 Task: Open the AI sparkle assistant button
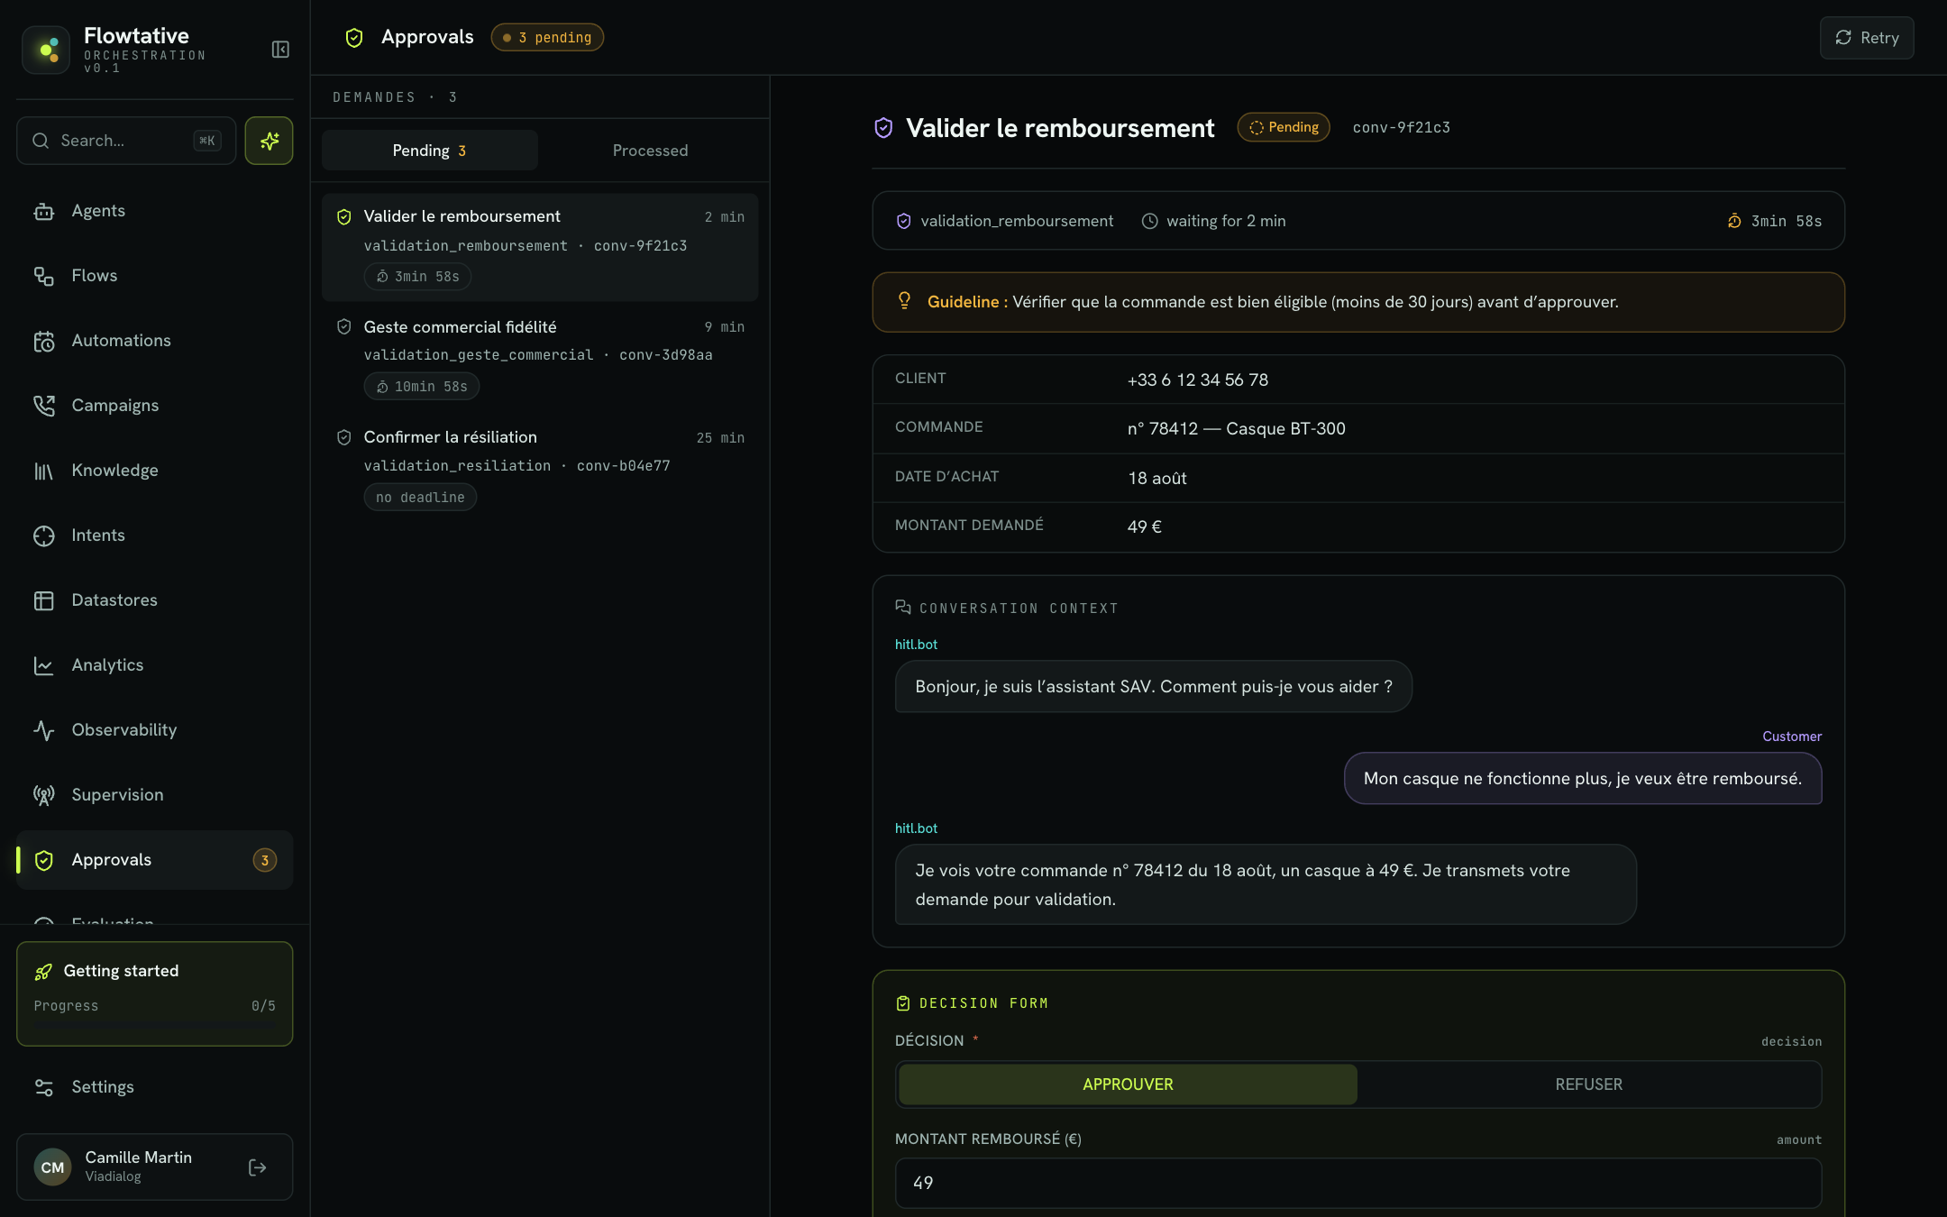point(269,141)
